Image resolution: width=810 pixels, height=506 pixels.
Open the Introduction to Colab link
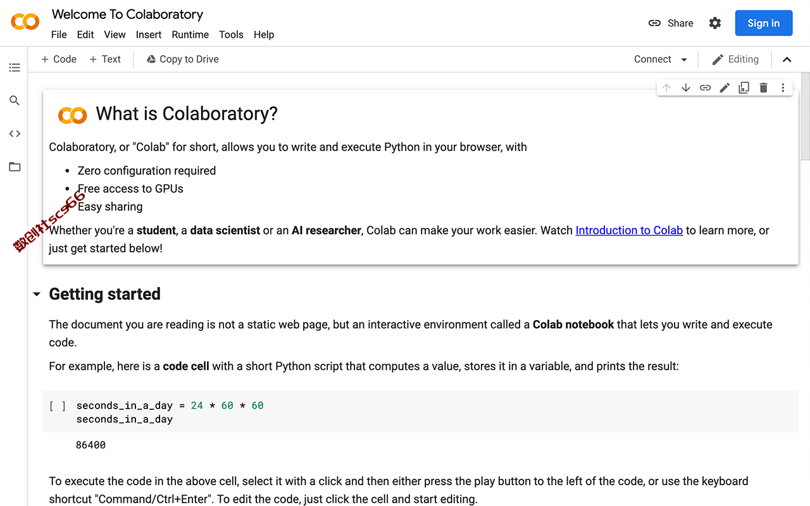click(629, 230)
